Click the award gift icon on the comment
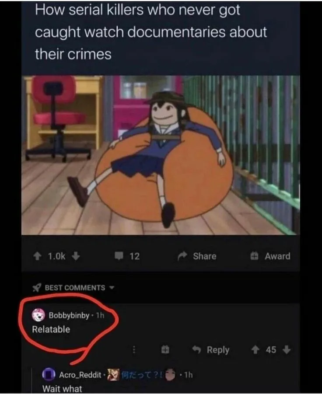The height and width of the screenshot is (394, 322). [165, 349]
